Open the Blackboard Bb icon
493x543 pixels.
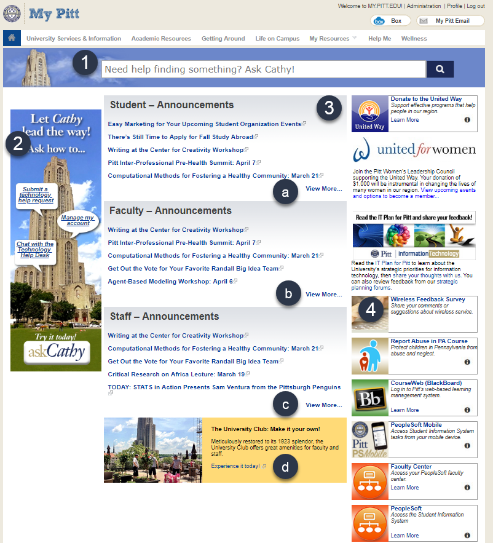[370, 398]
